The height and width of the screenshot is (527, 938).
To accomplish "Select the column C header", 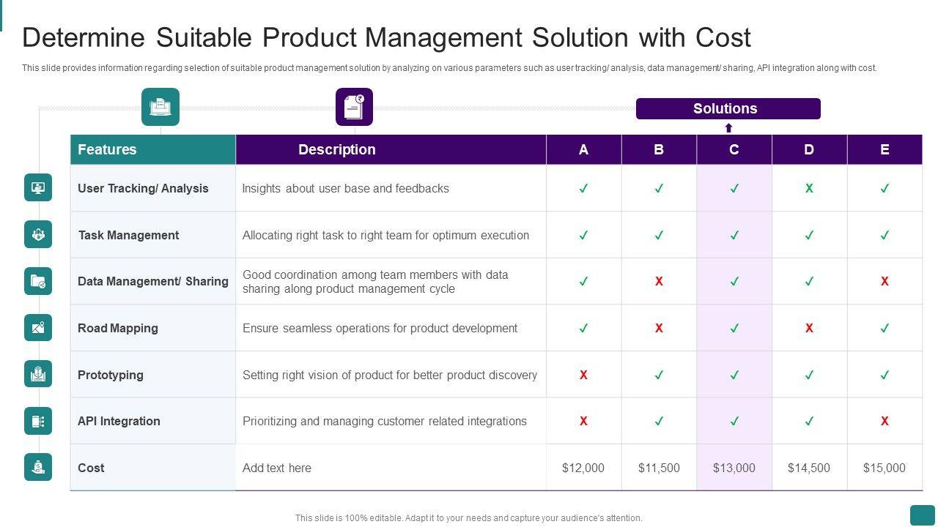I will point(734,149).
